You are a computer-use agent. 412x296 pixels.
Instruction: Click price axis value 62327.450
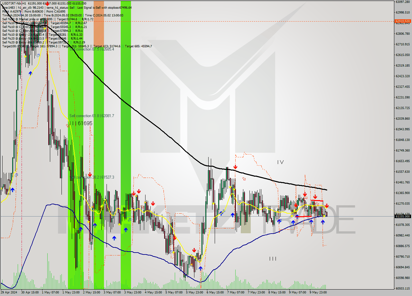(403, 87)
